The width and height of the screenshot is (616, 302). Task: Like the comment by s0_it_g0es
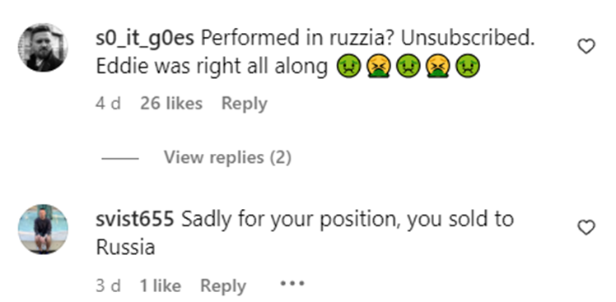[586, 47]
